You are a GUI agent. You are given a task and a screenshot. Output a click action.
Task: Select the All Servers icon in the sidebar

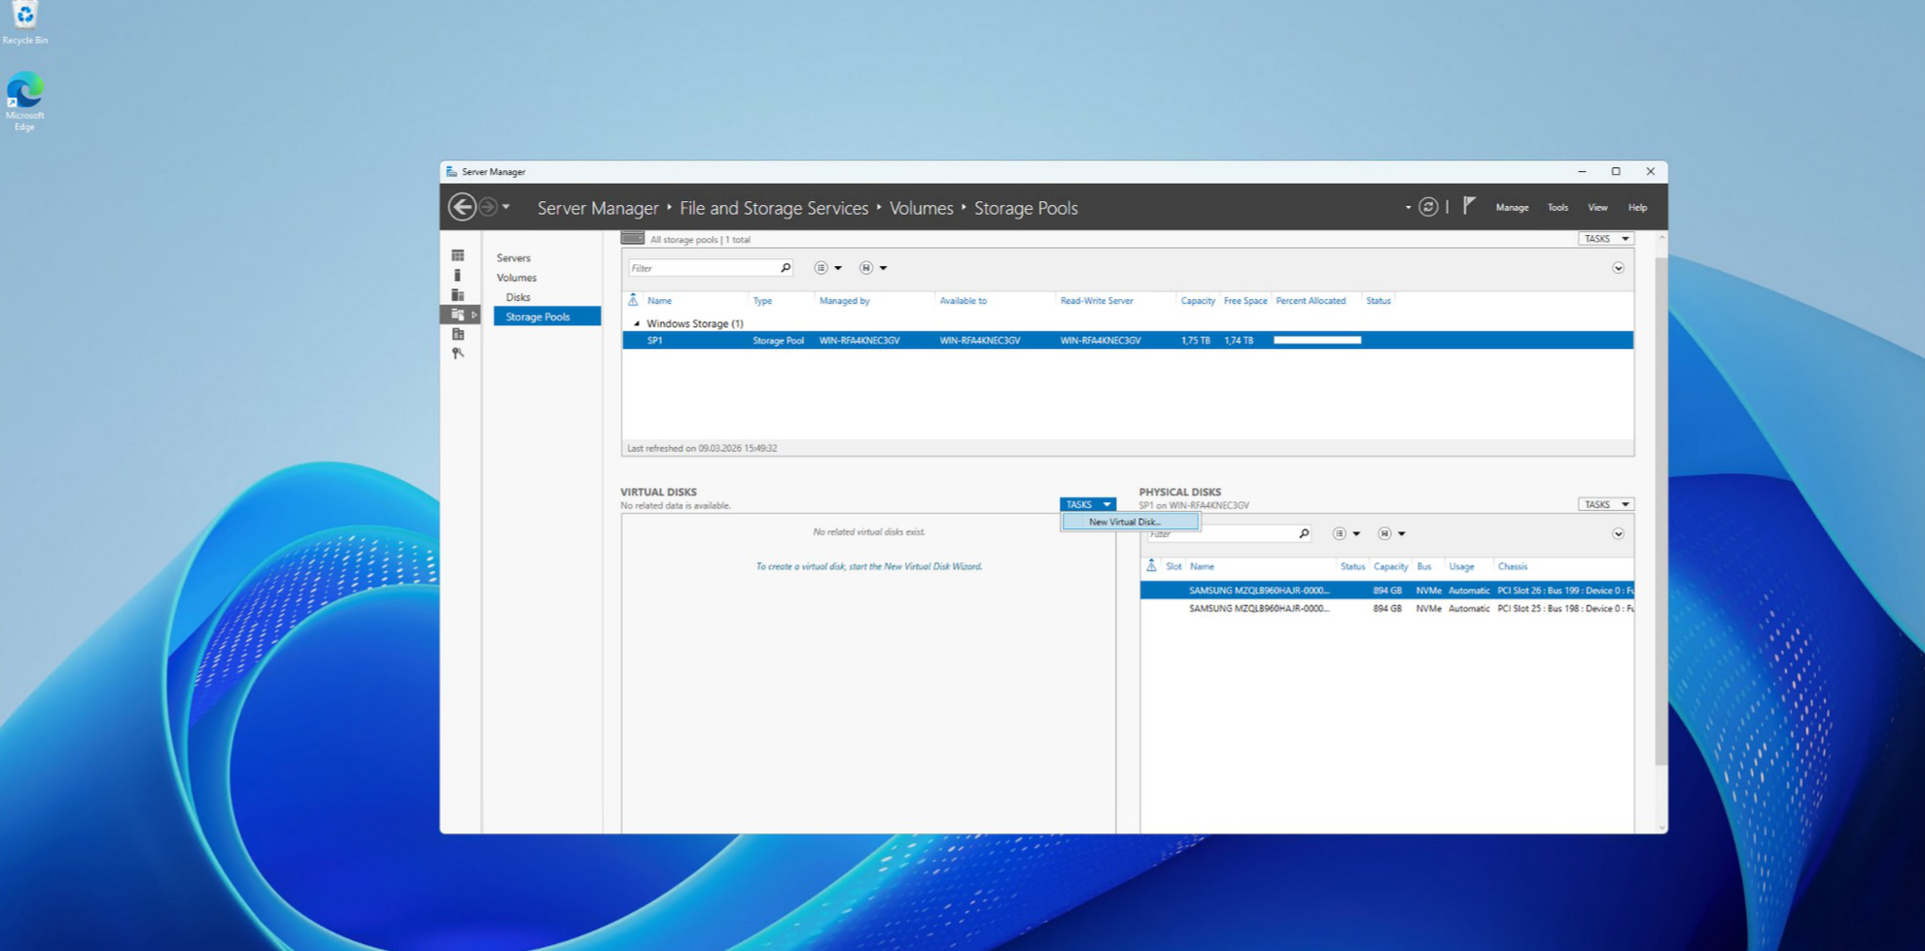(458, 295)
